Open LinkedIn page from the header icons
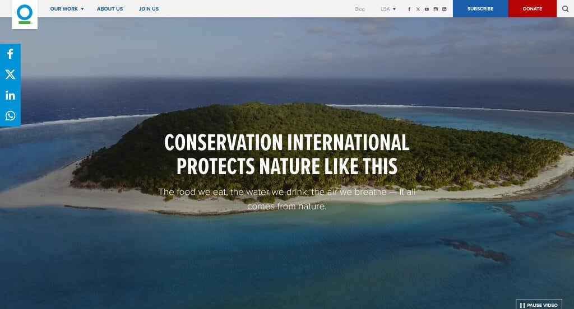574x309 pixels. (445, 9)
